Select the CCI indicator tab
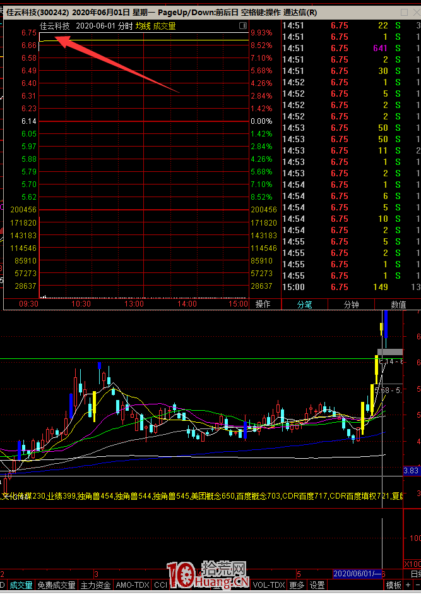Viewport: 421px width, 594px height. click(x=161, y=585)
